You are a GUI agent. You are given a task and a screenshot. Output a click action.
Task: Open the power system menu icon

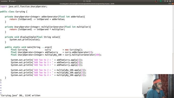click(x=170, y=1)
